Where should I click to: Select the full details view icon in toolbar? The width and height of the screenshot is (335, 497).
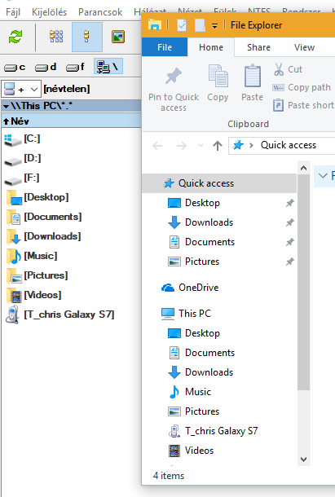pyautogui.click(x=86, y=37)
